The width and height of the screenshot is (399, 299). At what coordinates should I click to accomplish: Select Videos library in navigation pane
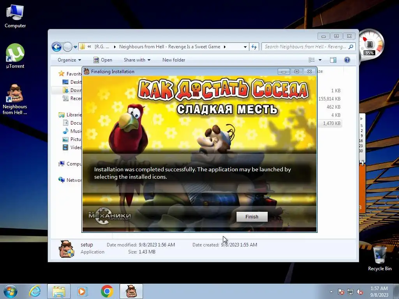coord(72,147)
